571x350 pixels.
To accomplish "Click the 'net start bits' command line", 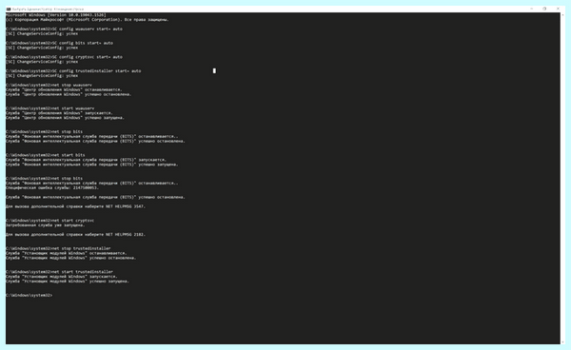I will pyautogui.click(x=45, y=155).
